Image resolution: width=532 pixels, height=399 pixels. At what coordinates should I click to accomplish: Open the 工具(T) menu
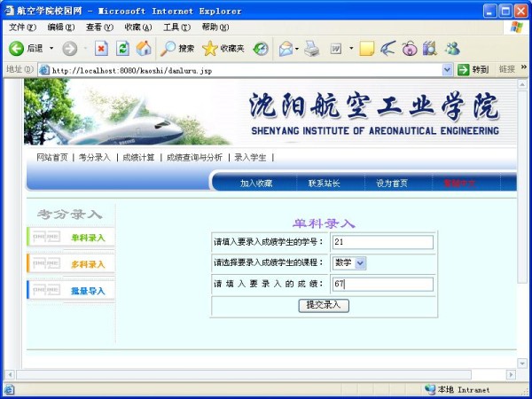tap(176, 27)
